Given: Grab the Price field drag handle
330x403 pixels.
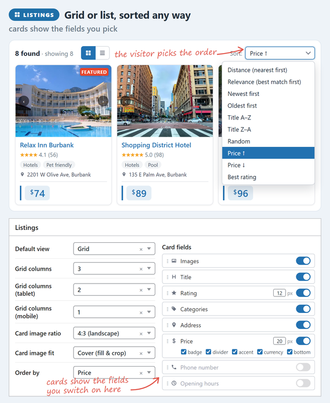Looking at the screenshot, I should [167, 341].
